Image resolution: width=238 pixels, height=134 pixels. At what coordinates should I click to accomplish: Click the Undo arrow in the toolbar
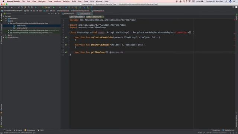[12, 7]
